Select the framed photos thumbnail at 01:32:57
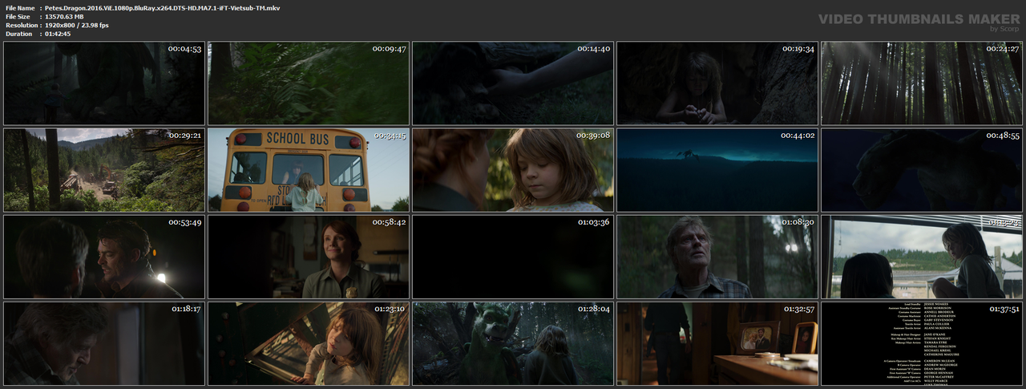 (717, 343)
